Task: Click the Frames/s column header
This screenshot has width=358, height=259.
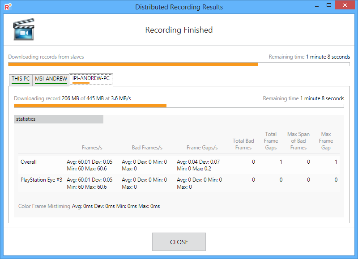Action: (92, 148)
